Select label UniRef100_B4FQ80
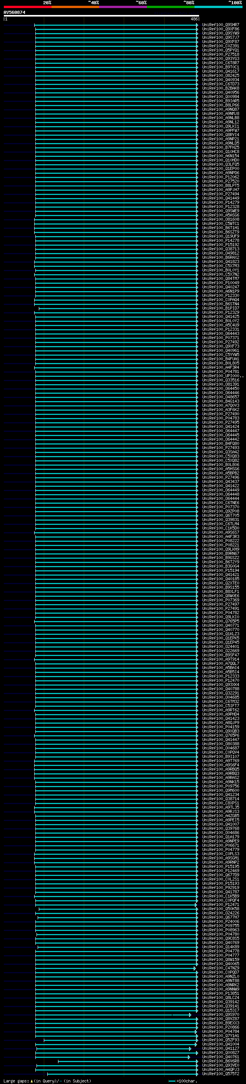 [x=221, y=444]
